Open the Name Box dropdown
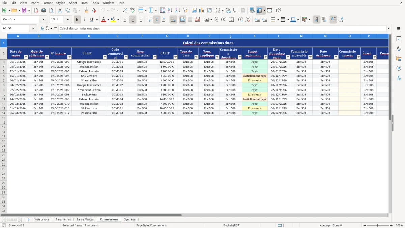405x228 pixels. (x=33, y=28)
